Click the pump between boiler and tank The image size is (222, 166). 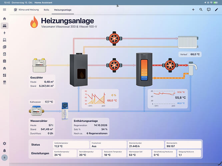114,65
